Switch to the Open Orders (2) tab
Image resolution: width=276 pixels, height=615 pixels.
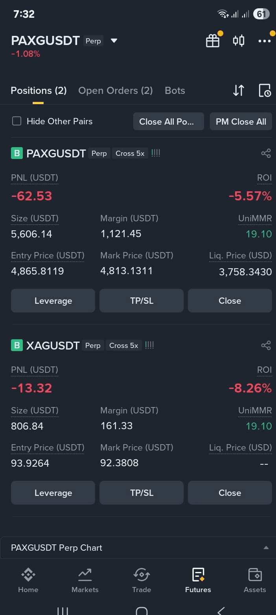(116, 91)
